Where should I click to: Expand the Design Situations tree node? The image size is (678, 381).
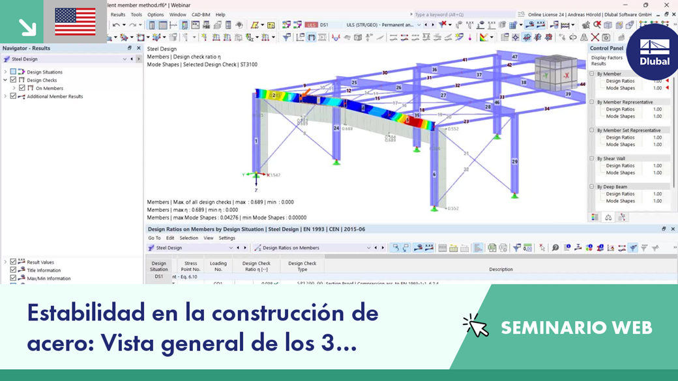coord(5,72)
